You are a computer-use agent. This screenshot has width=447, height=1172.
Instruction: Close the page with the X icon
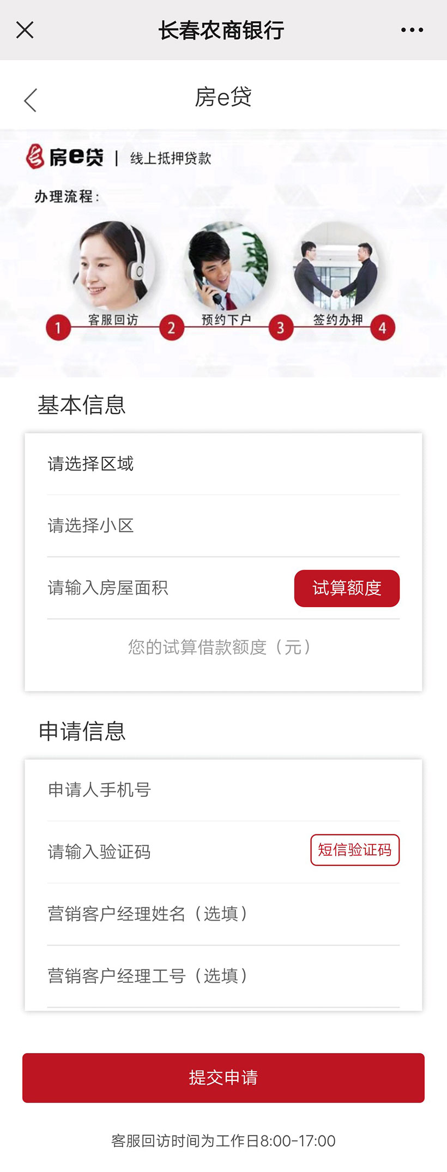coord(25,30)
